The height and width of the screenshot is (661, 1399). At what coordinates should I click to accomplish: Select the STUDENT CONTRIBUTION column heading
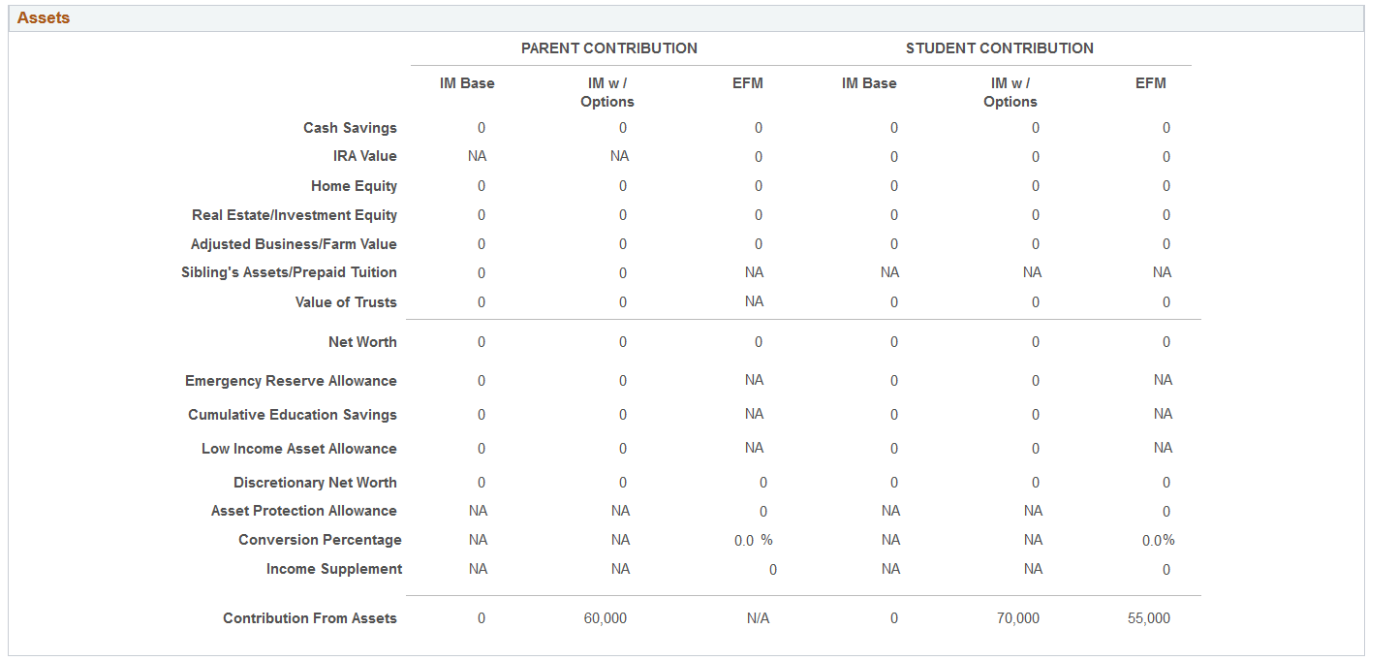pos(1000,47)
